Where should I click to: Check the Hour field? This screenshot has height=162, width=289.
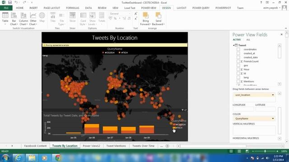238,69
